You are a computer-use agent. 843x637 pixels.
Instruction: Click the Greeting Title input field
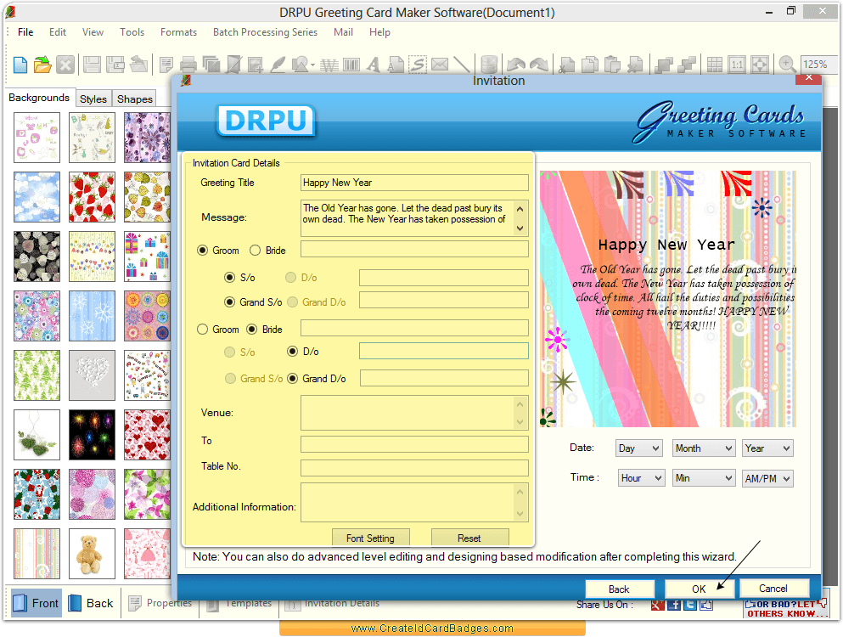(x=414, y=183)
